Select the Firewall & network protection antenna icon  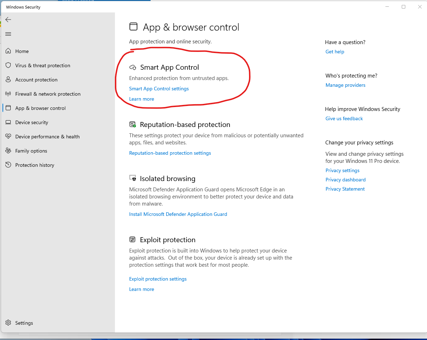coord(8,94)
